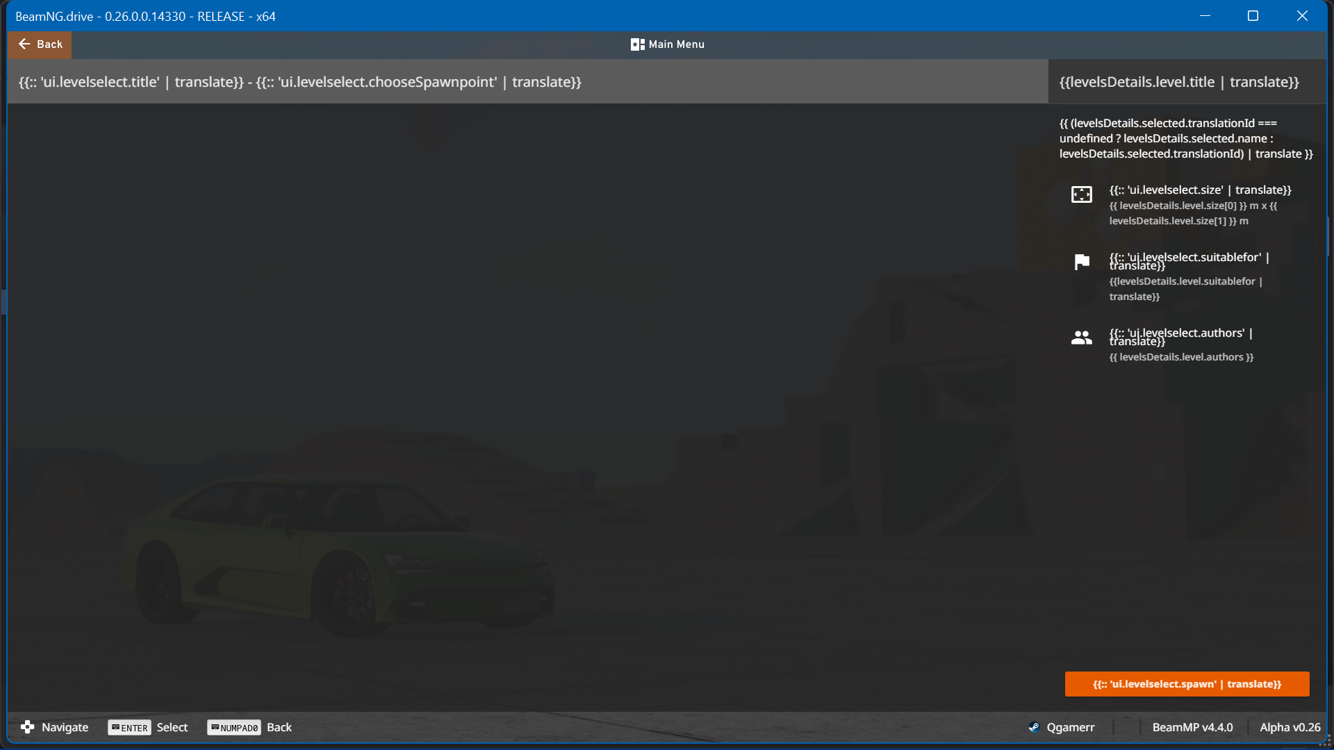
Task: Click the levelsDetails.level.size[0] value text
Action: tap(1193, 213)
